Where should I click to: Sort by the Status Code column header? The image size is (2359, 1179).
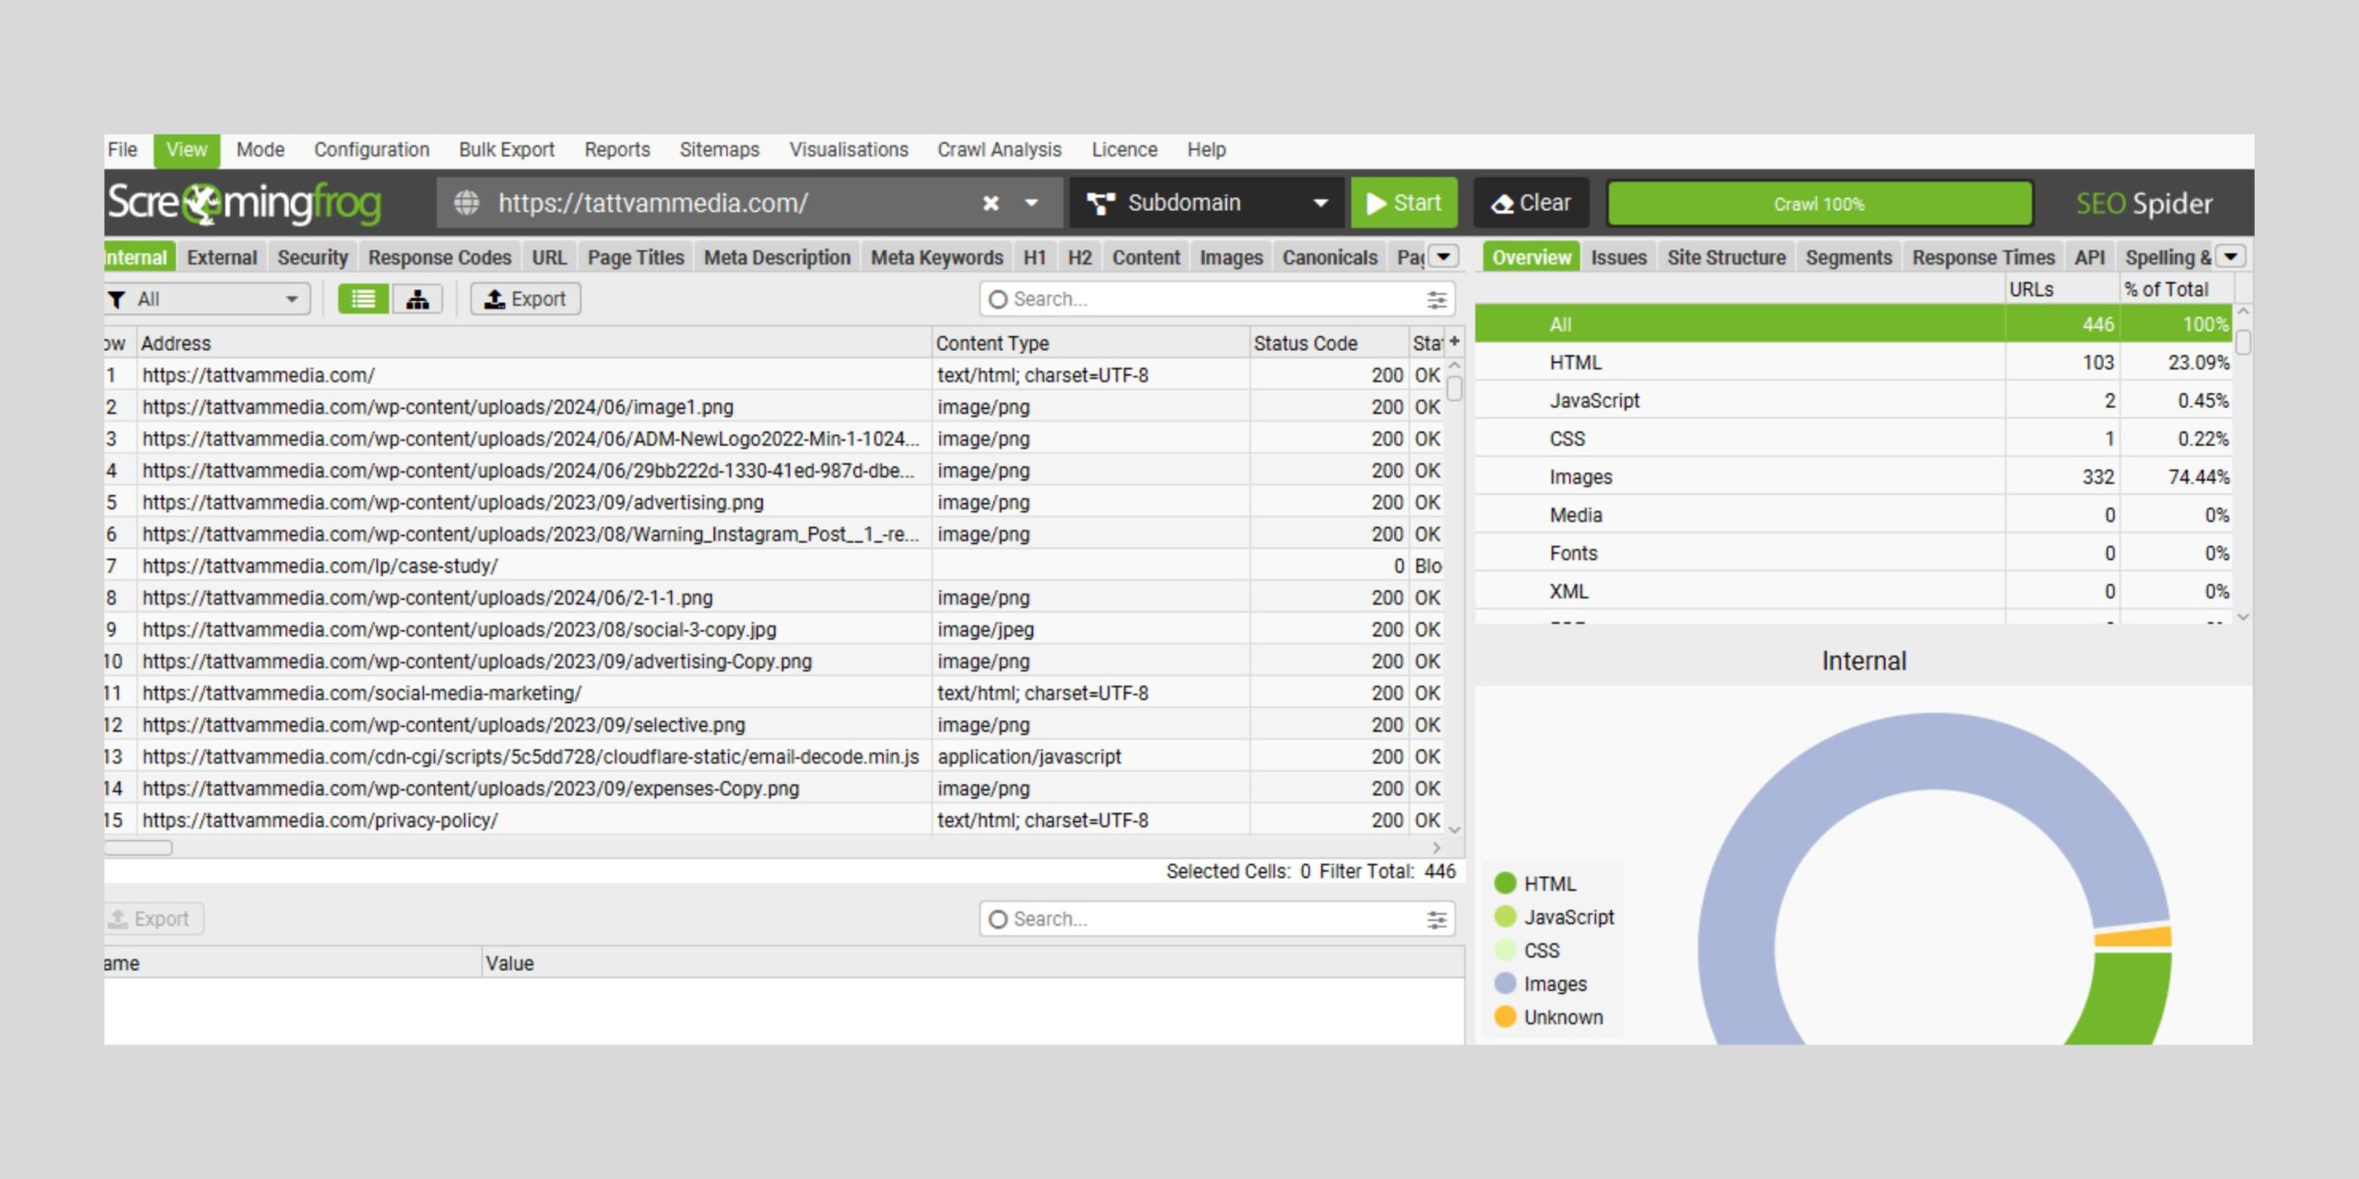click(1328, 344)
